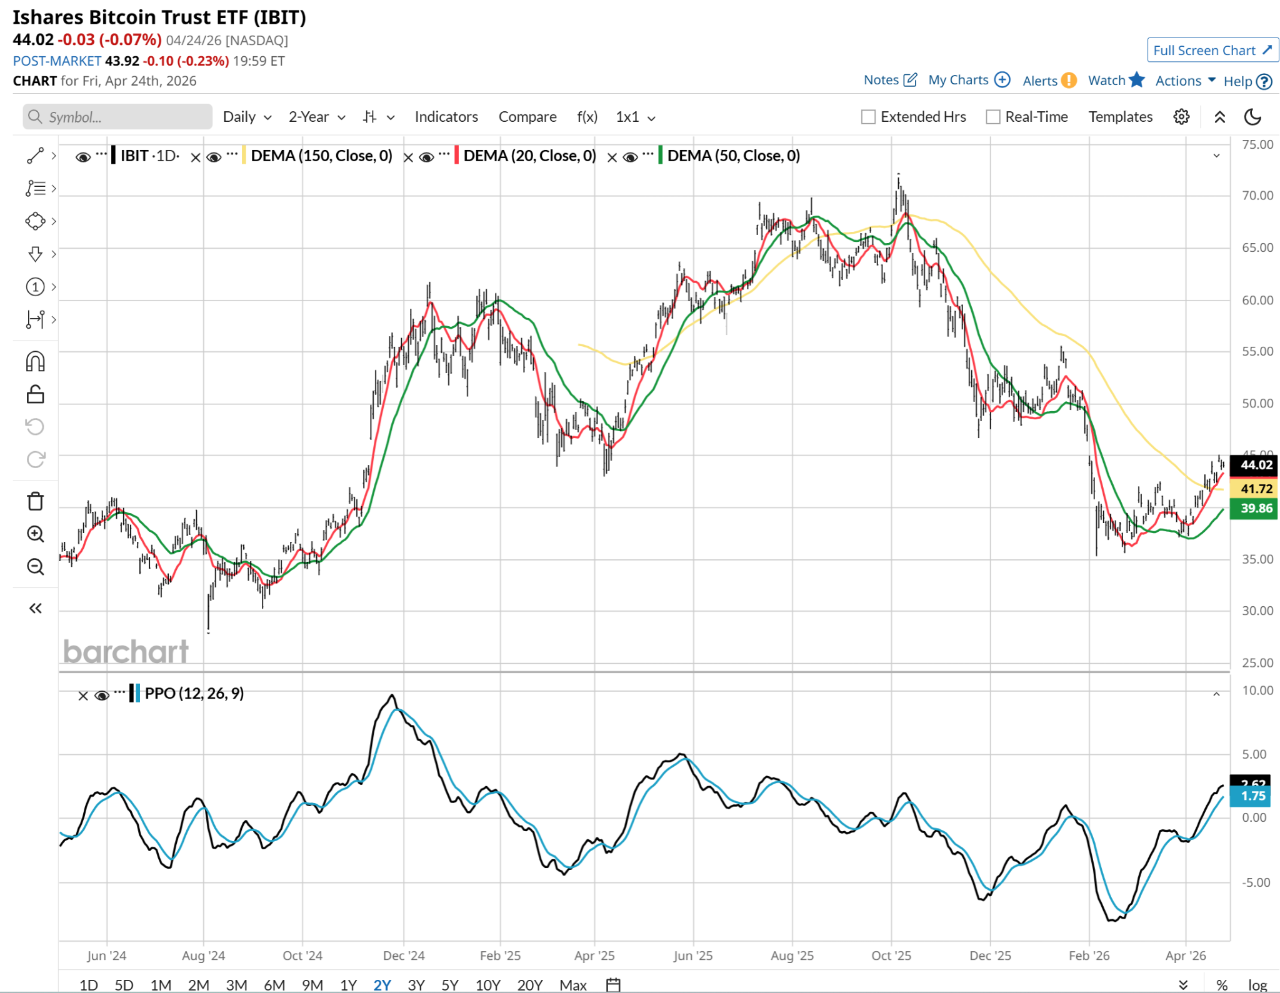
Task: Click the Full Screen Chart button
Action: click(1212, 50)
